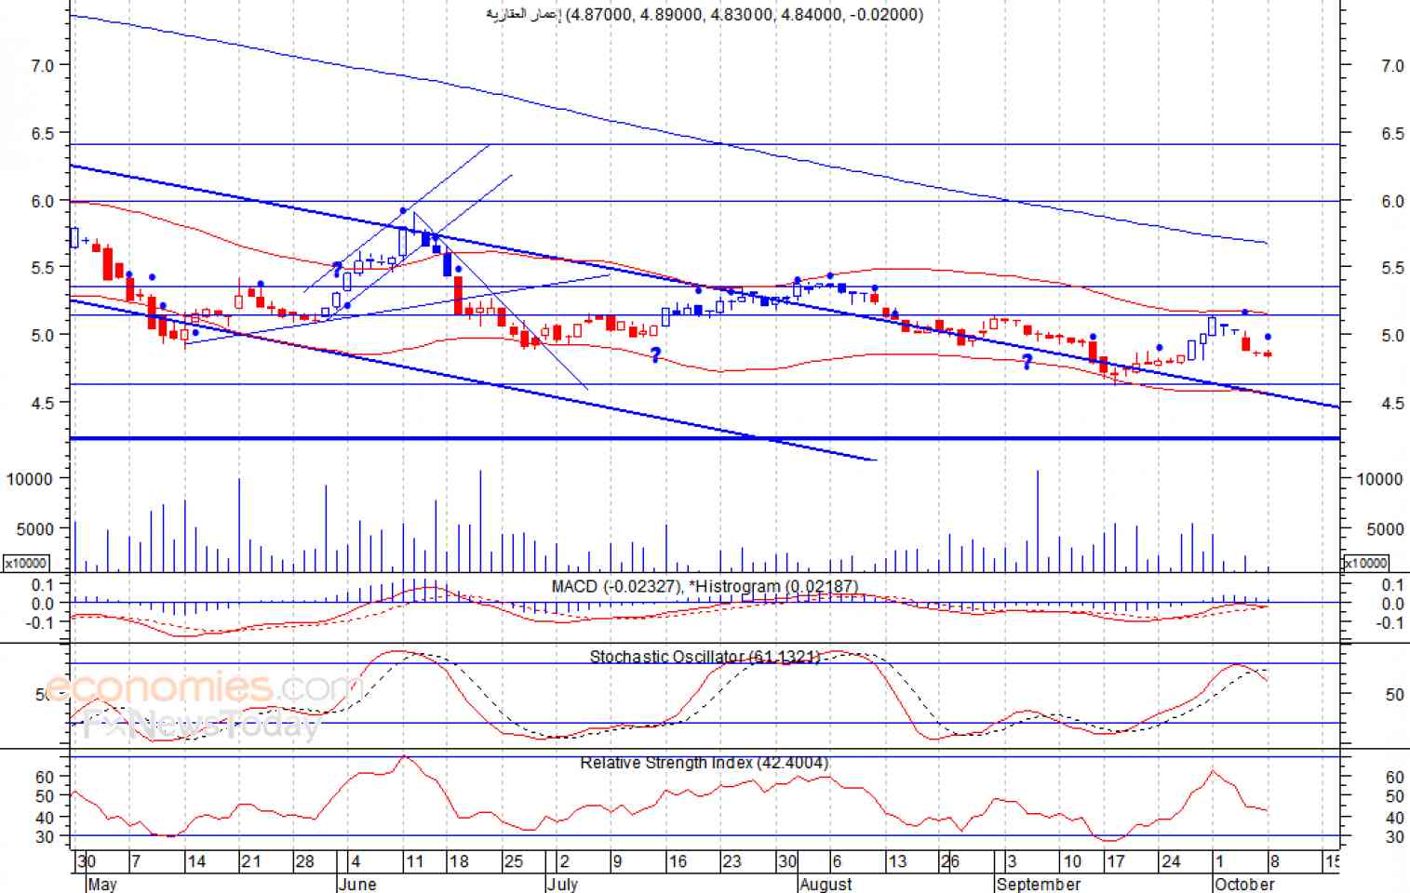Select the October month label
Viewport: 1410px width, 893px height.
[x=1244, y=884]
